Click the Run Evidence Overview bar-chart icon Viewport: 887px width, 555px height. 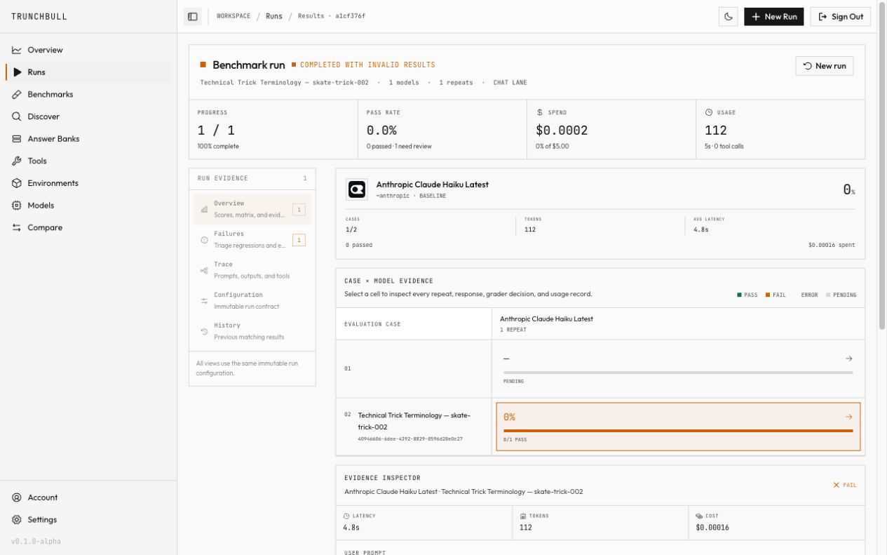pos(204,209)
